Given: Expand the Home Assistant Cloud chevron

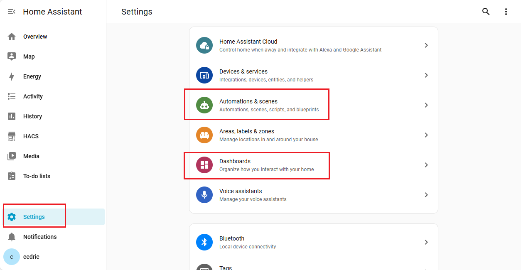Looking at the screenshot, I should pyautogui.click(x=426, y=45).
